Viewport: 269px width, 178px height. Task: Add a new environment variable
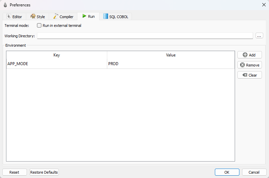pyautogui.click(x=249, y=55)
